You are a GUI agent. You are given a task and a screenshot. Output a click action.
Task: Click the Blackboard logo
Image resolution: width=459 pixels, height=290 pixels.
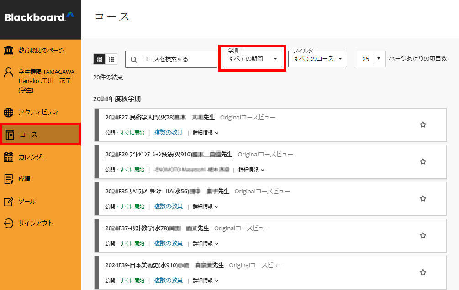point(39,17)
